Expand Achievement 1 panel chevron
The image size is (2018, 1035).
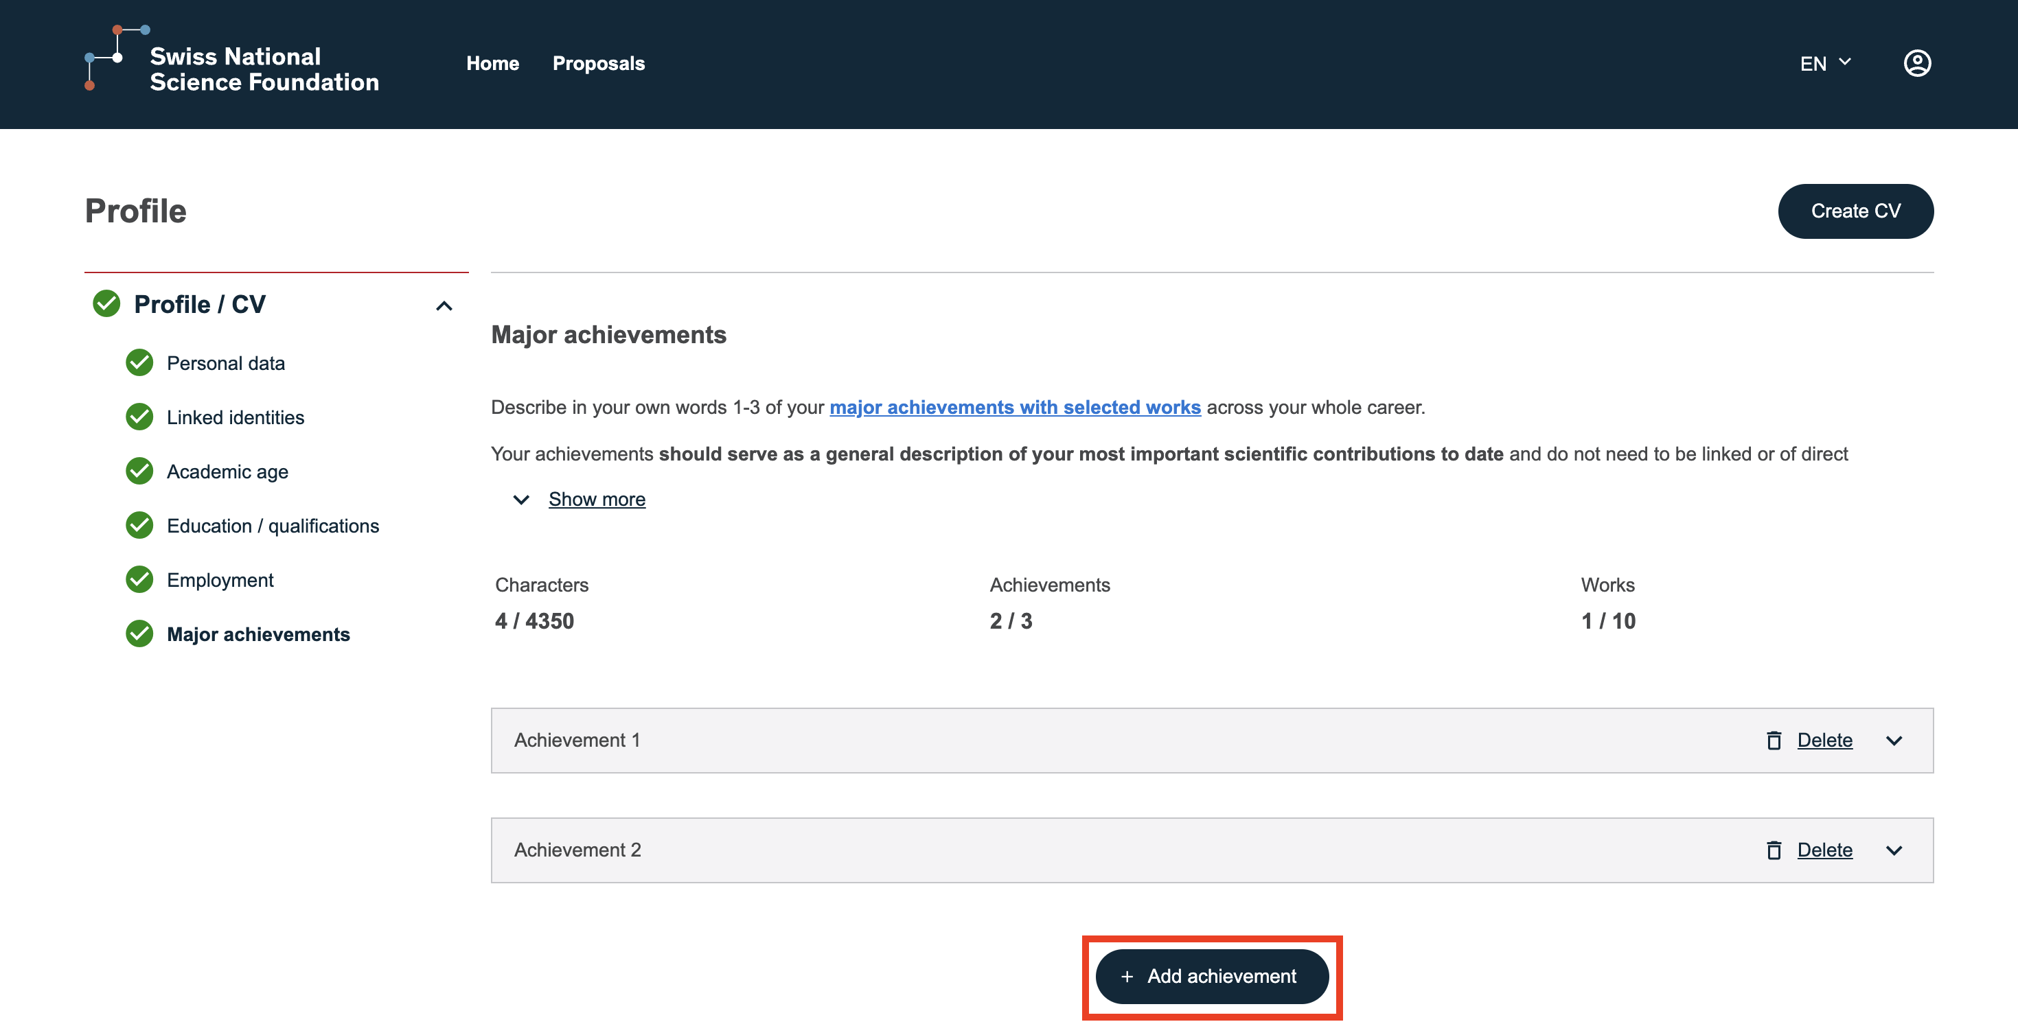pyautogui.click(x=1894, y=741)
